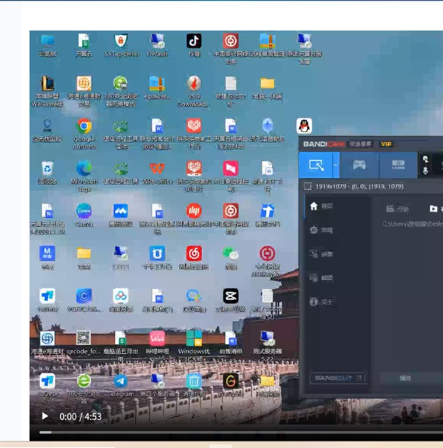
Task: Open the 腾讯文档 desktop icon
Action: (267, 216)
